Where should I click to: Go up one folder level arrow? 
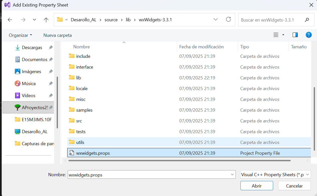click(x=46, y=20)
